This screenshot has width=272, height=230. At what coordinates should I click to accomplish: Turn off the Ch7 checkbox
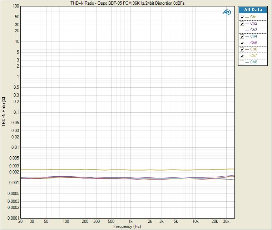[x=242, y=56]
